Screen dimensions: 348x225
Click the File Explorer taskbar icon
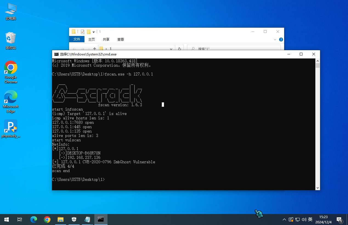[60, 220]
